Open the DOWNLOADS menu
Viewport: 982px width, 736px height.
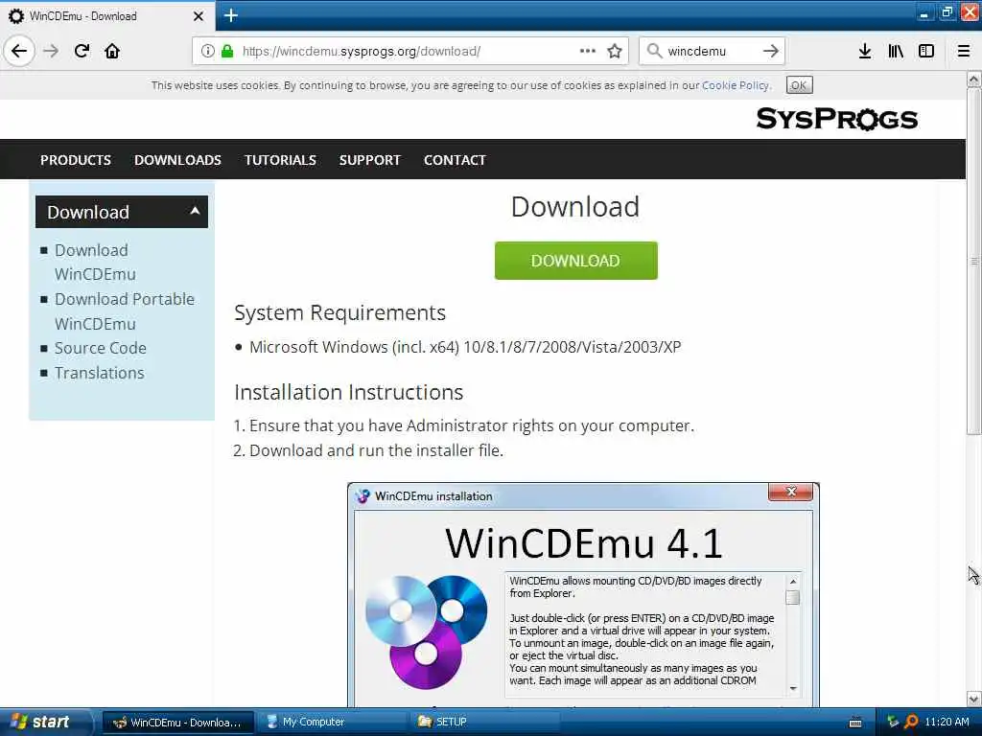[177, 160]
